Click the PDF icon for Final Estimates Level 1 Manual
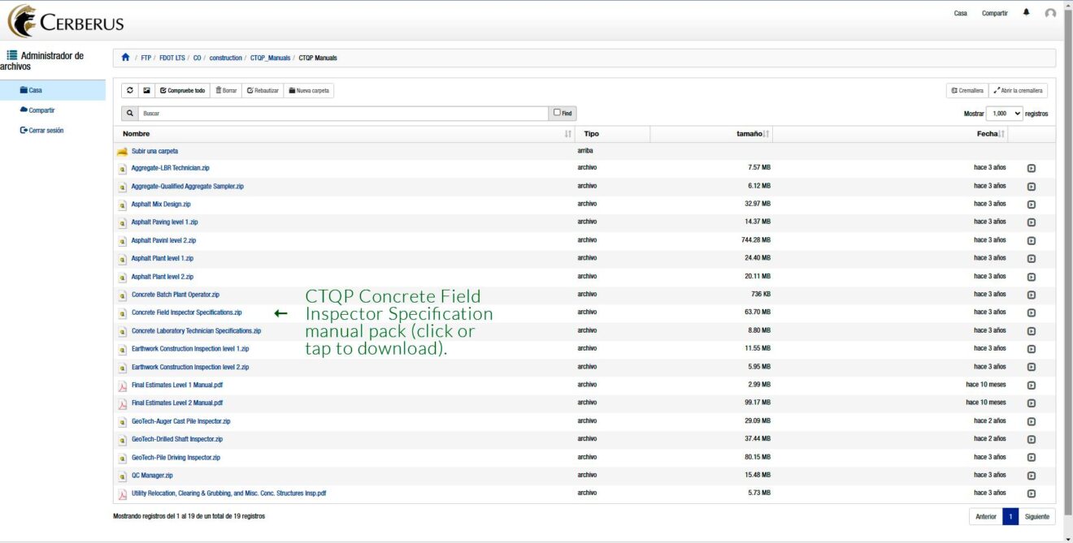Image resolution: width=1073 pixels, height=543 pixels. [x=123, y=386]
